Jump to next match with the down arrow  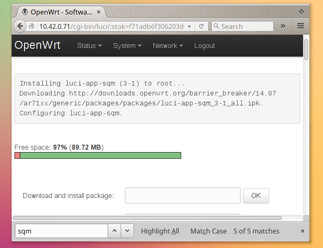point(127,231)
